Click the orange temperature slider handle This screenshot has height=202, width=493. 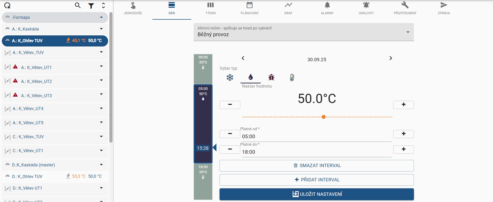click(x=323, y=117)
